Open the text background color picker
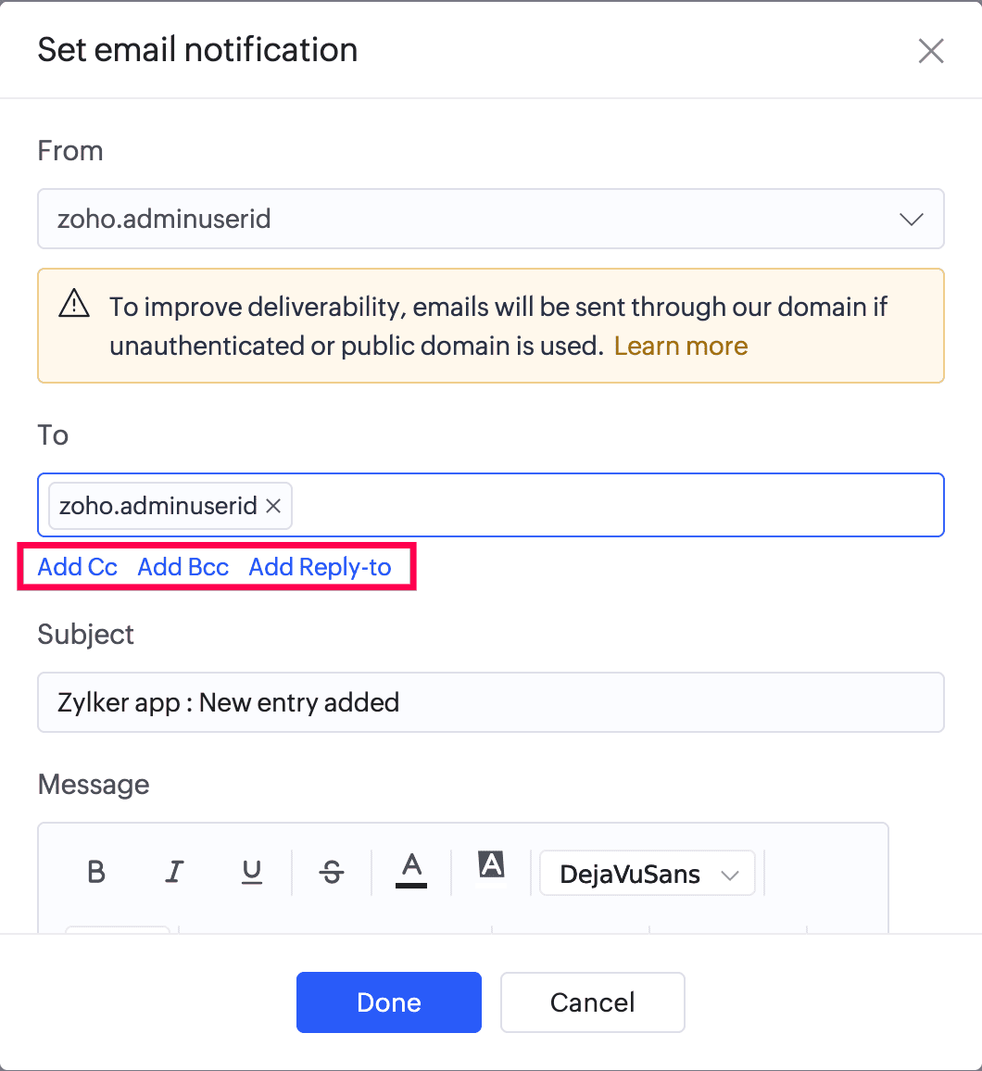 point(491,865)
